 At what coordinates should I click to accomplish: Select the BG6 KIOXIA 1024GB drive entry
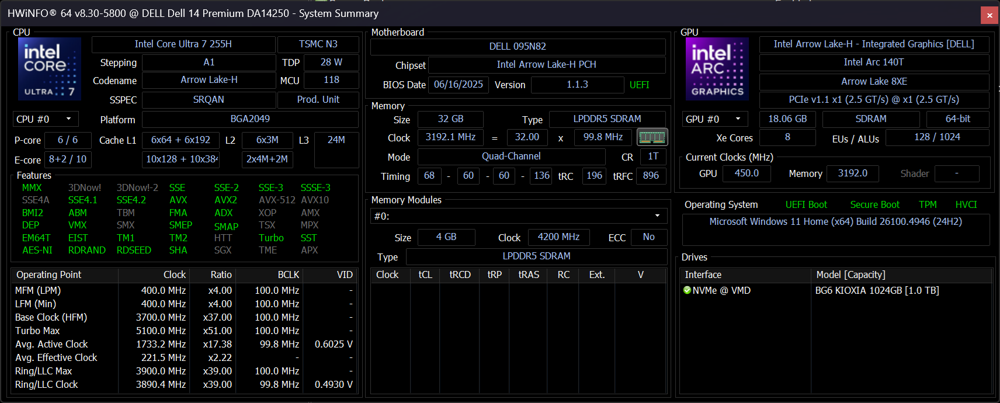pyautogui.click(x=877, y=290)
